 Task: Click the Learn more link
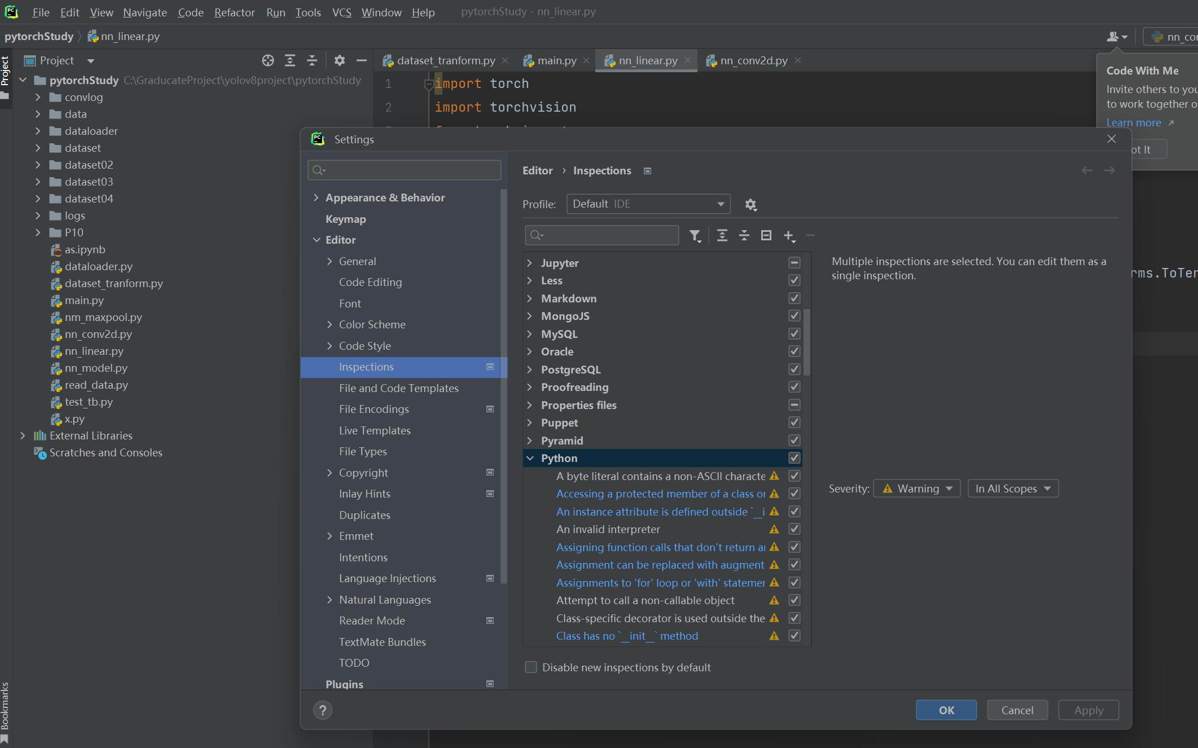tap(1133, 122)
